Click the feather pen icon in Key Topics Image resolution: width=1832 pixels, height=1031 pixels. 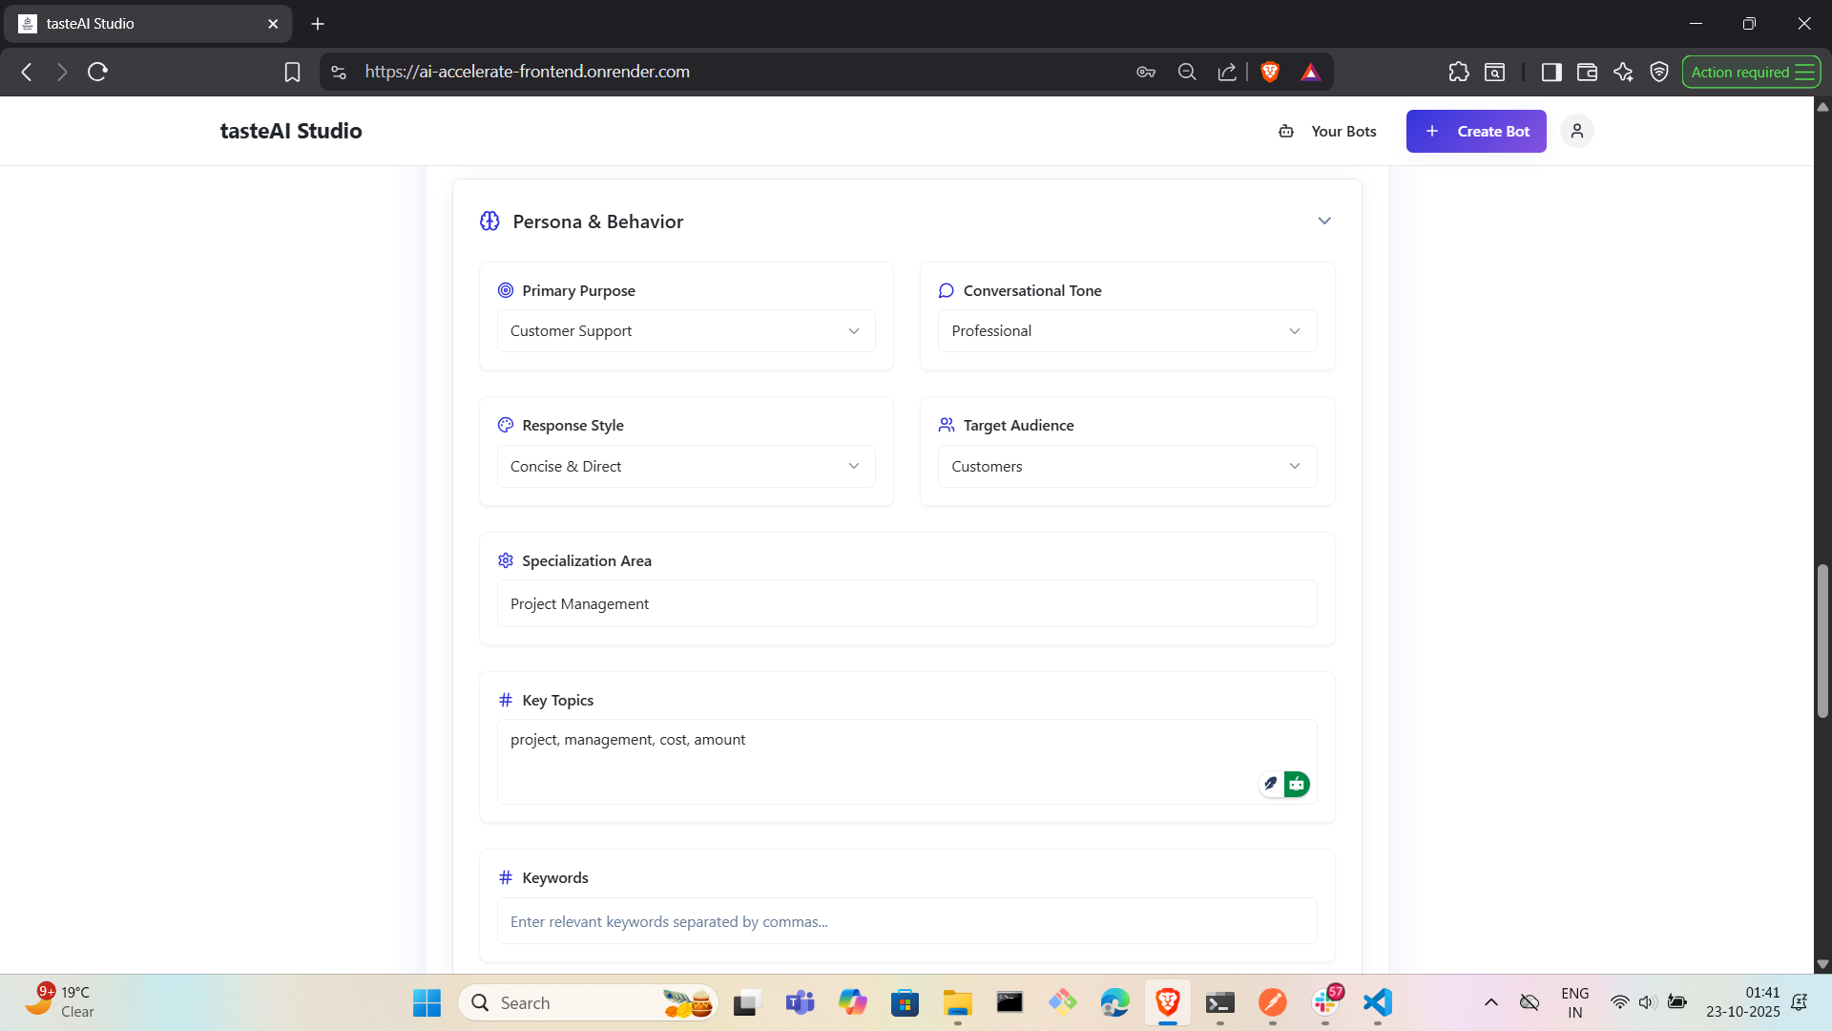coord(1270,784)
